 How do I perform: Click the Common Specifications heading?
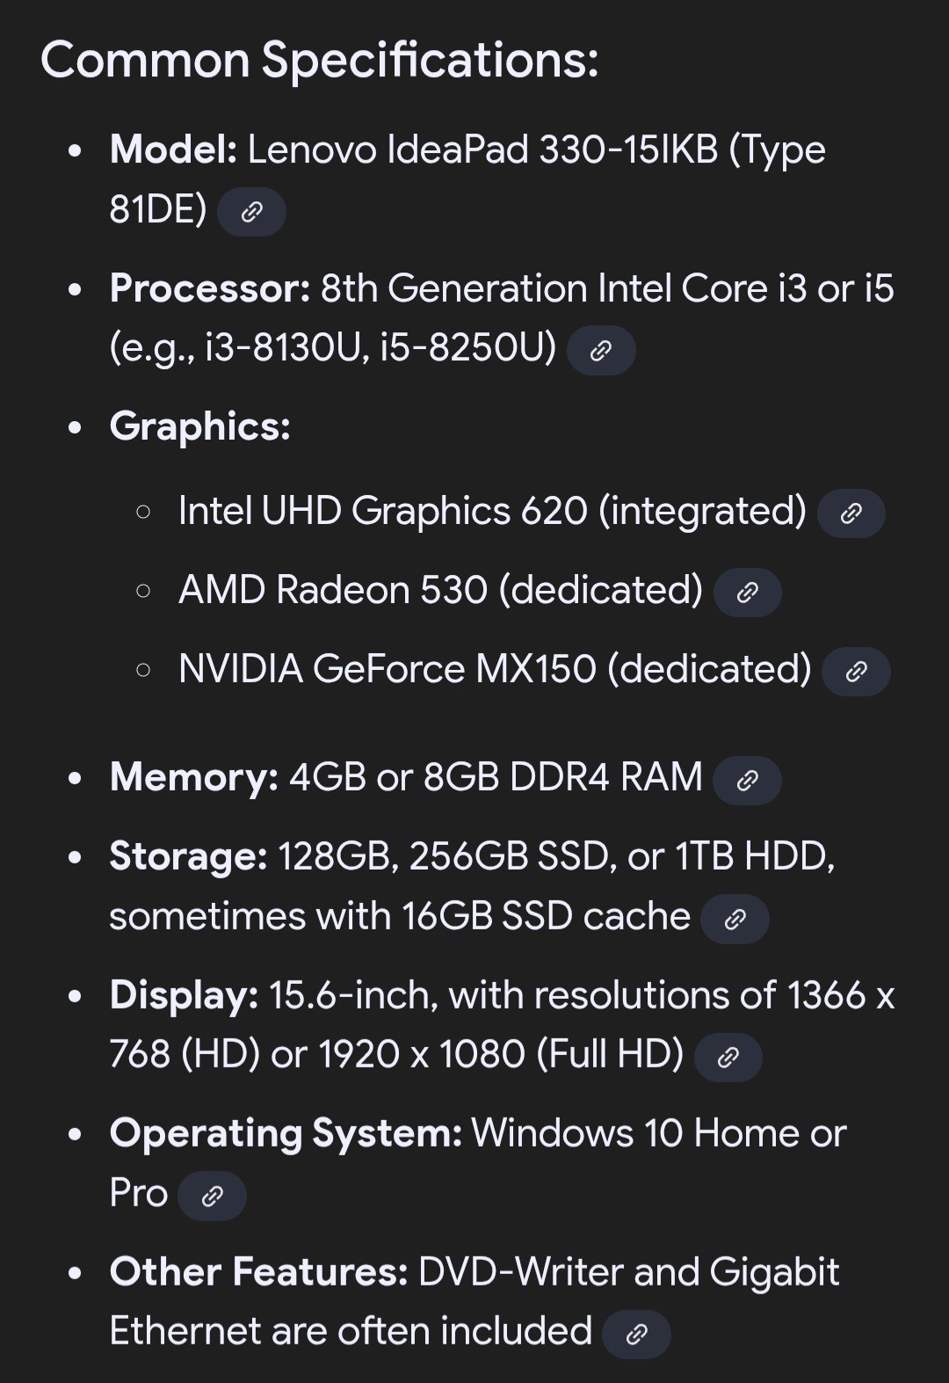319,61
